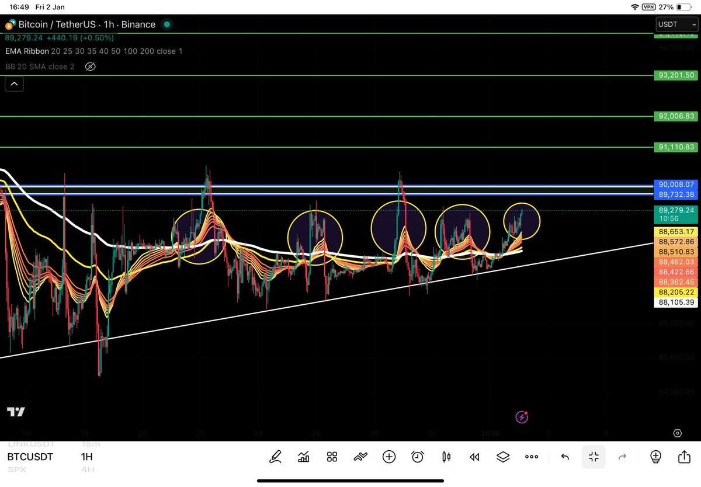This screenshot has height=487, width=701.
Task: Start bar replay with rewind icon
Action: pyautogui.click(x=475, y=457)
